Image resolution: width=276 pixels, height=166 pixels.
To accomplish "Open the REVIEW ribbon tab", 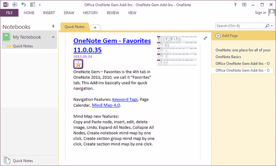I will (x=113, y=13).
